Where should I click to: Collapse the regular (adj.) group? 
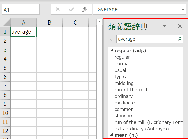[111, 50]
